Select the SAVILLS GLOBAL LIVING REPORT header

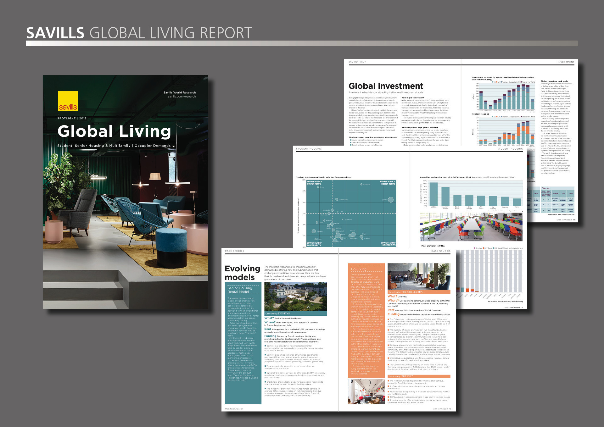[139, 33]
